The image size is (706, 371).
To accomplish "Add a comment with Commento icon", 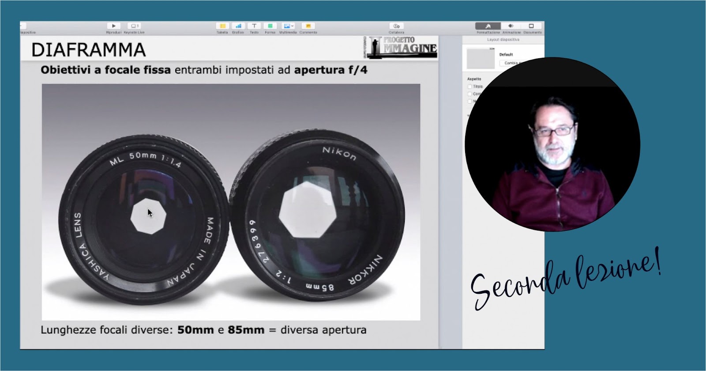I will [308, 26].
